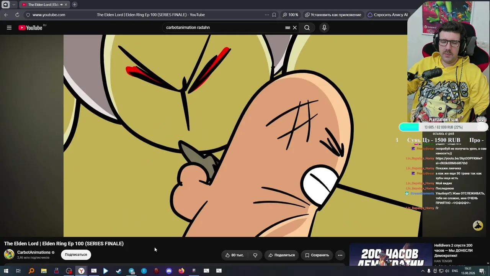The width and height of the screenshot is (490, 276).
Task: Switch the ENG input language
Action: pyautogui.click(x=455, y=271)
